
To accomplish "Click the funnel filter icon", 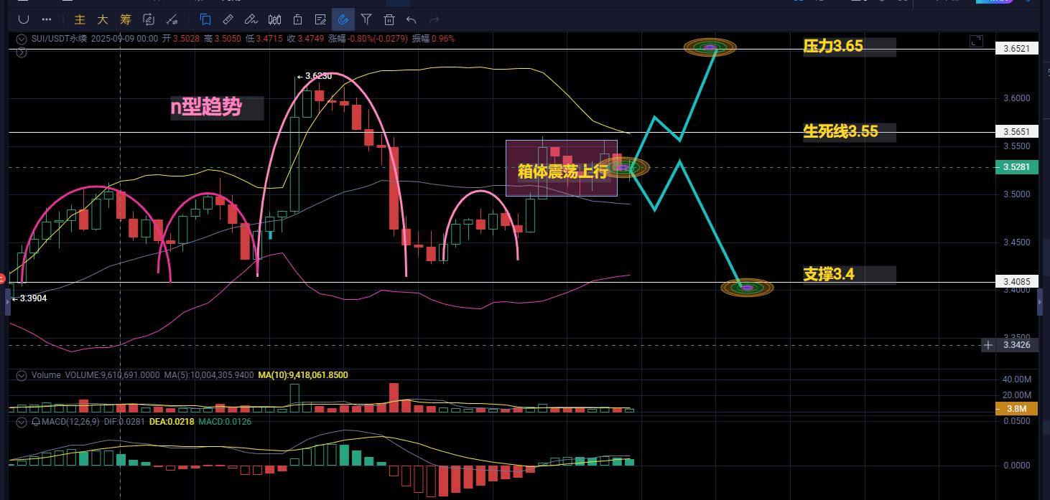I will tap(366, 19).
